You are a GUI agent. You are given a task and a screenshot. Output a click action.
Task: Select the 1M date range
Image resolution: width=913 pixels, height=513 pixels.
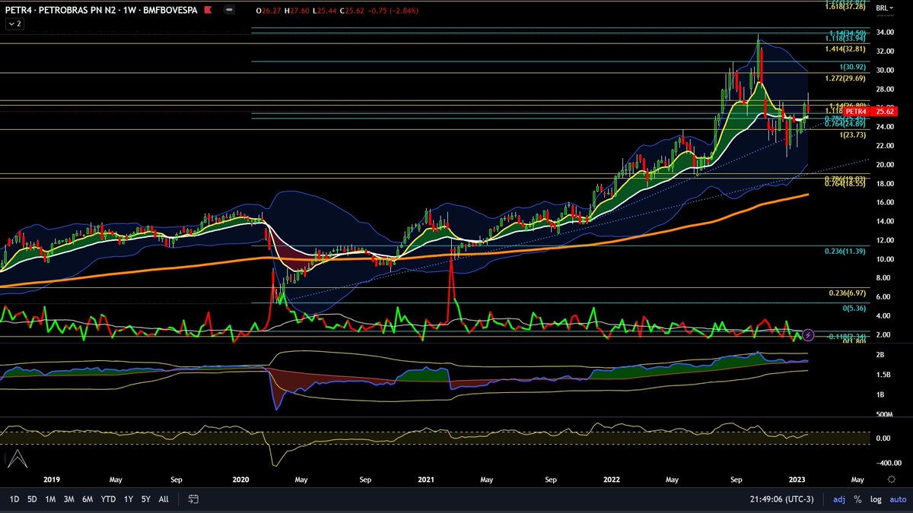[x=50, y=499]
